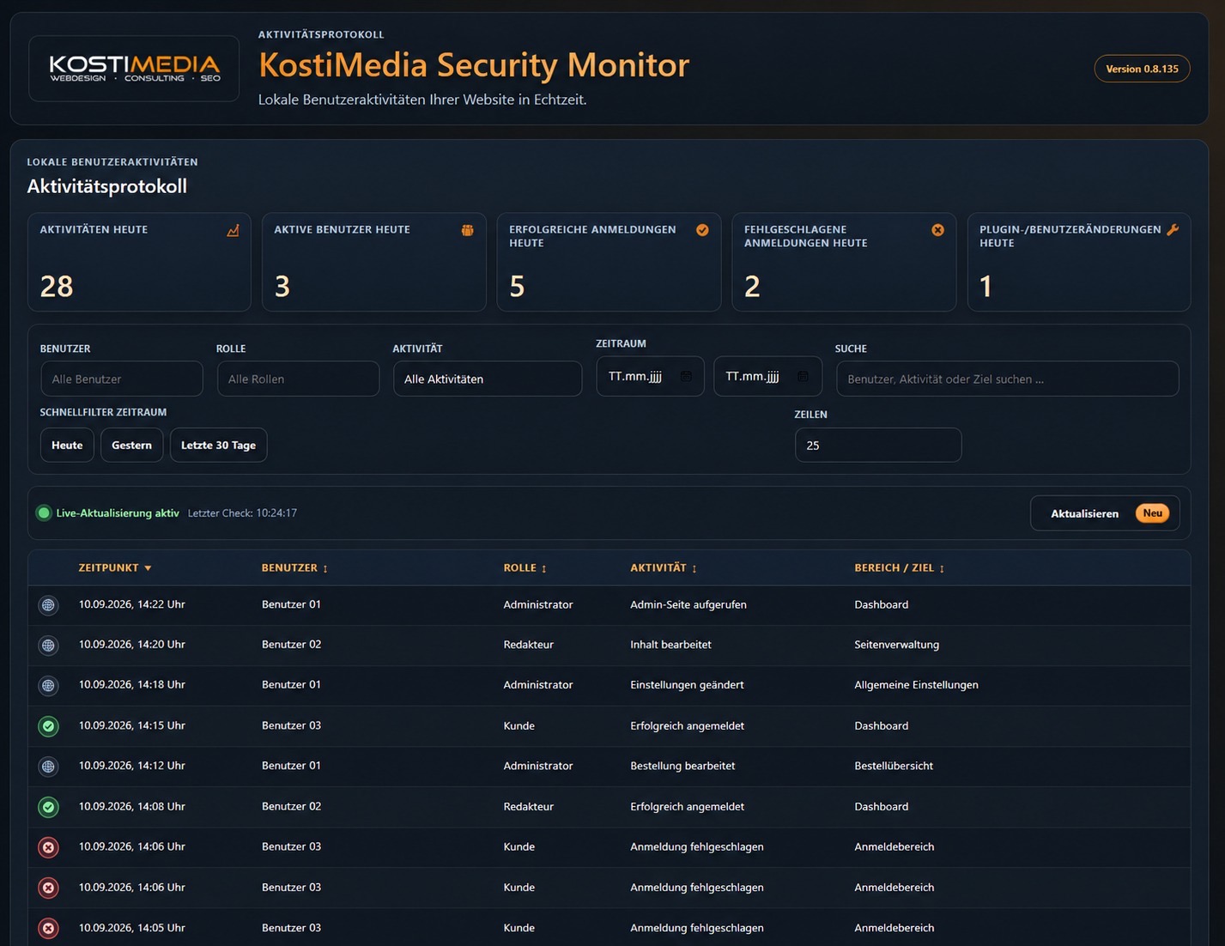Click the timestamp 10.09.2026, 14:18 Uhr
The image size is (1225, 946).
[132, 685]
